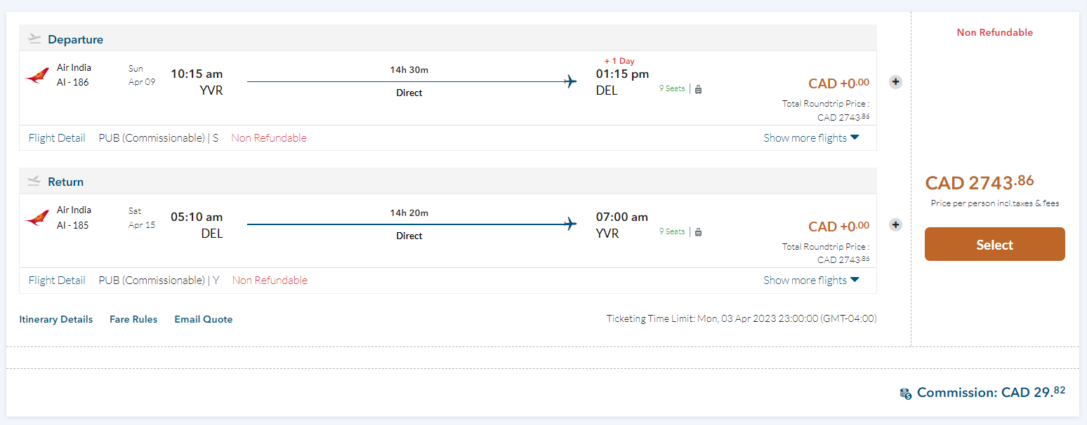Click the baggage icon on return flight
1087x425 pixels.
pos(699,232)
